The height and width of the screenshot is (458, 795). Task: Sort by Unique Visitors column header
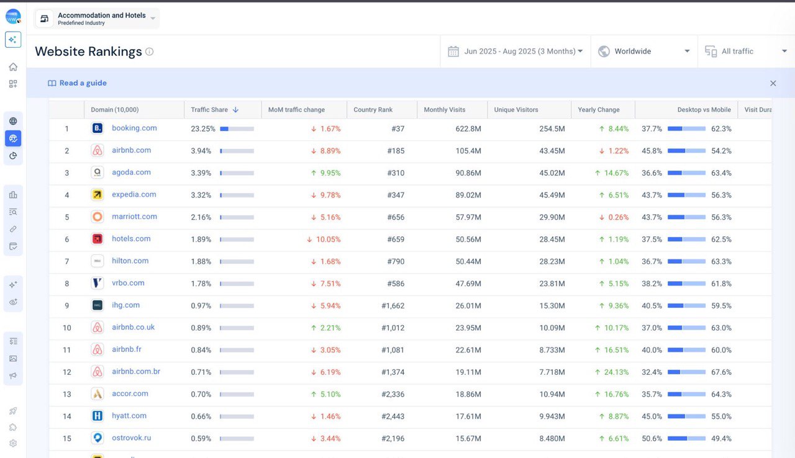click(x=516, y=110)
